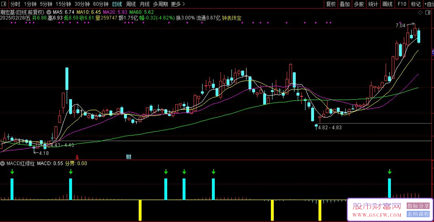Switch to the 周线 weekly chart

(131, 4)
